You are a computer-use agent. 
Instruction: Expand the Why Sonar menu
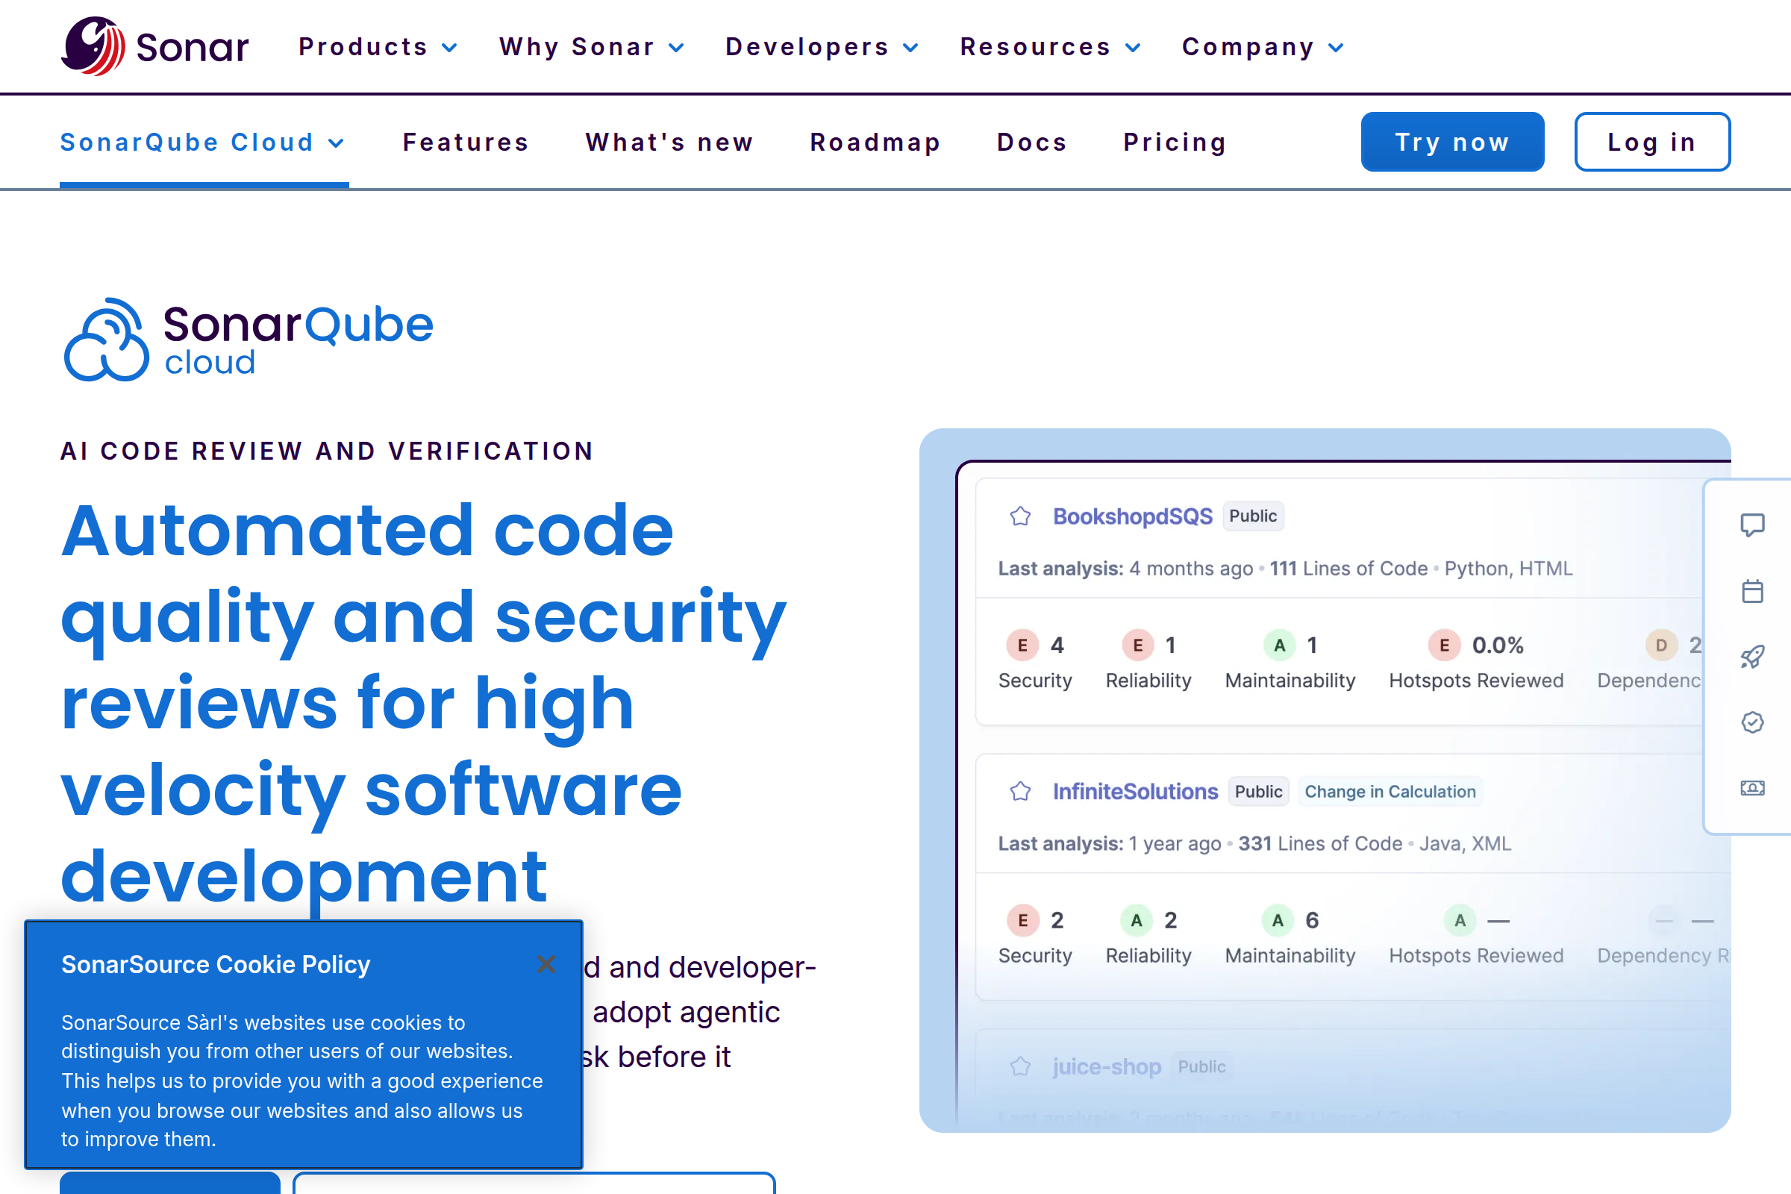[592, 46]
